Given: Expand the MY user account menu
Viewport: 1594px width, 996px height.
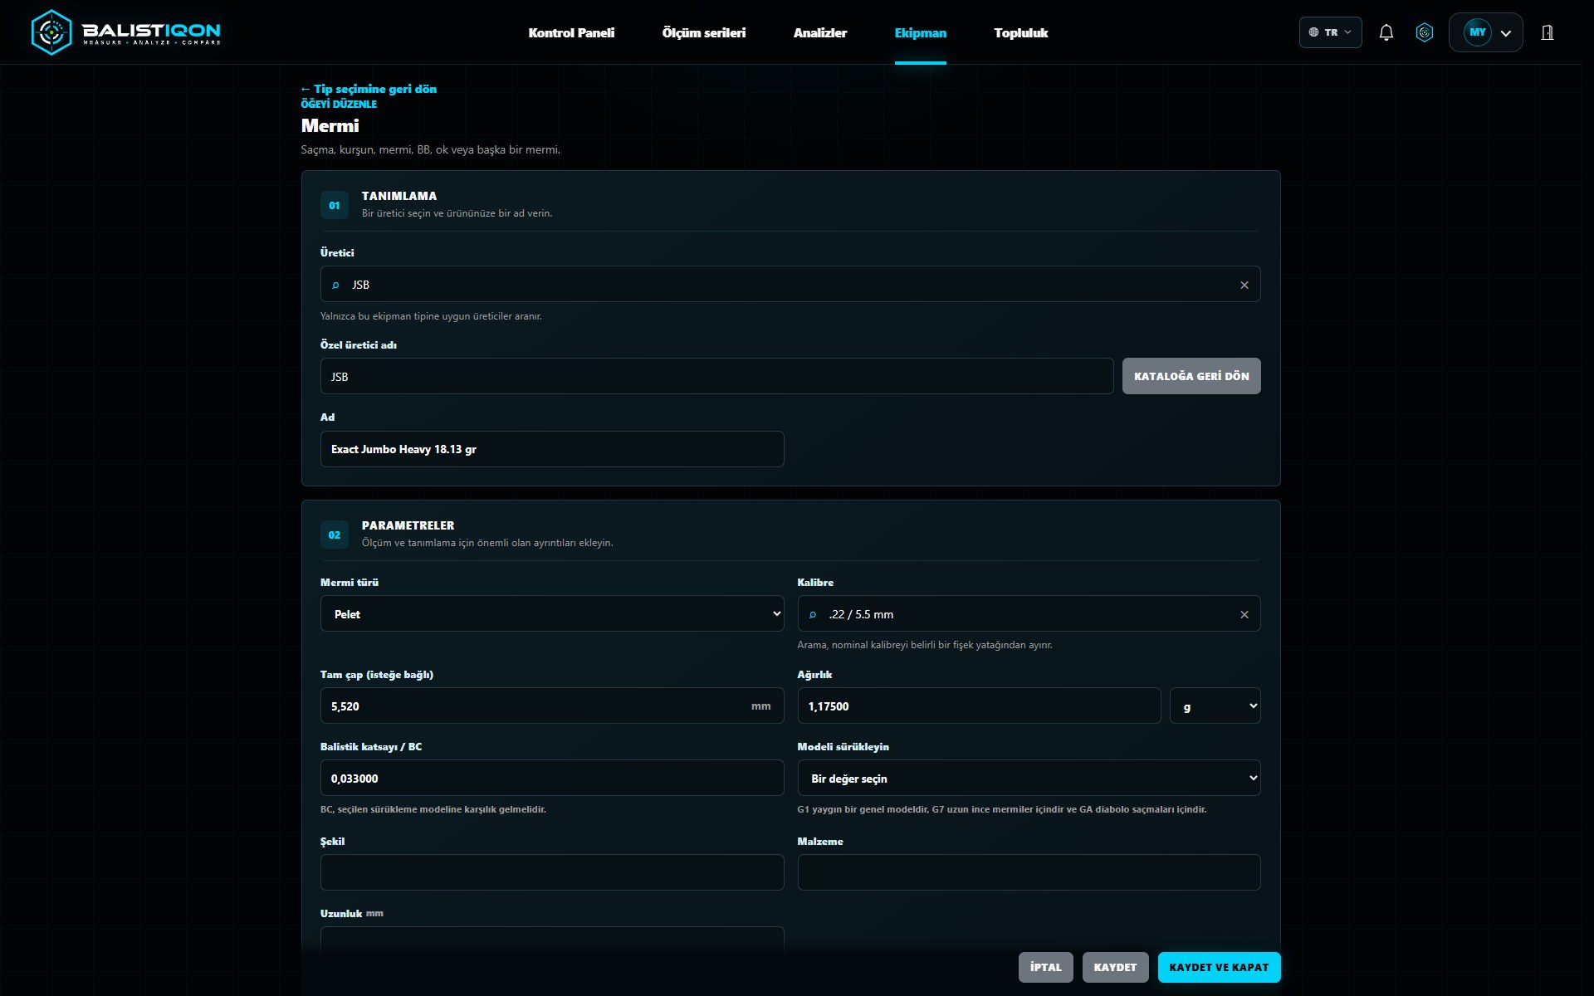Looking at the screenshot, I should [1485, 32].
